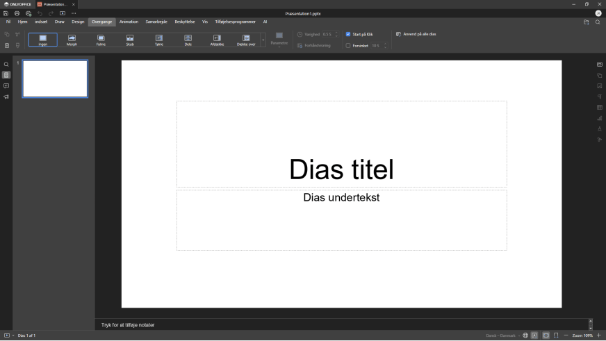Viewport: 606px width, 341px height.
Task: Open search from left sidebar magnifier
Action: (x=6, y=65)
